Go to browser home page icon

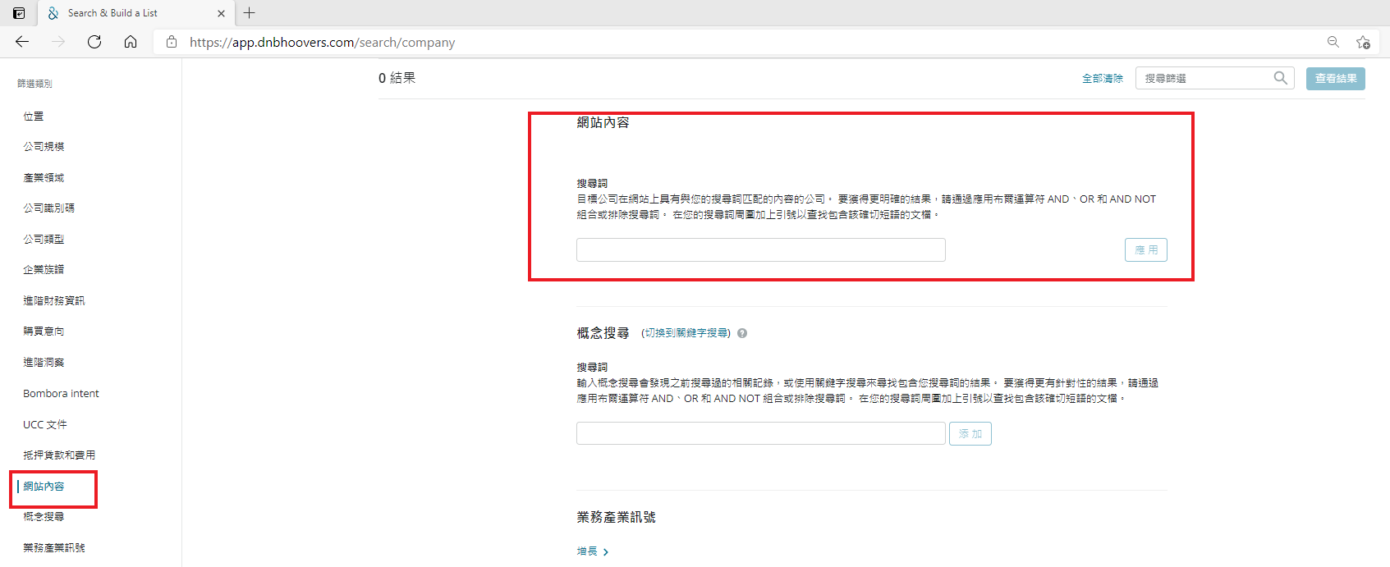click(131, 42)
